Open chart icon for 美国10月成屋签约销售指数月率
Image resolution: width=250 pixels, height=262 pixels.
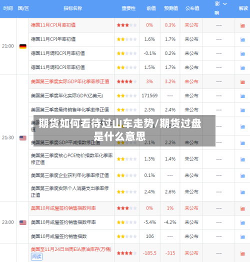tap(242, 208)
